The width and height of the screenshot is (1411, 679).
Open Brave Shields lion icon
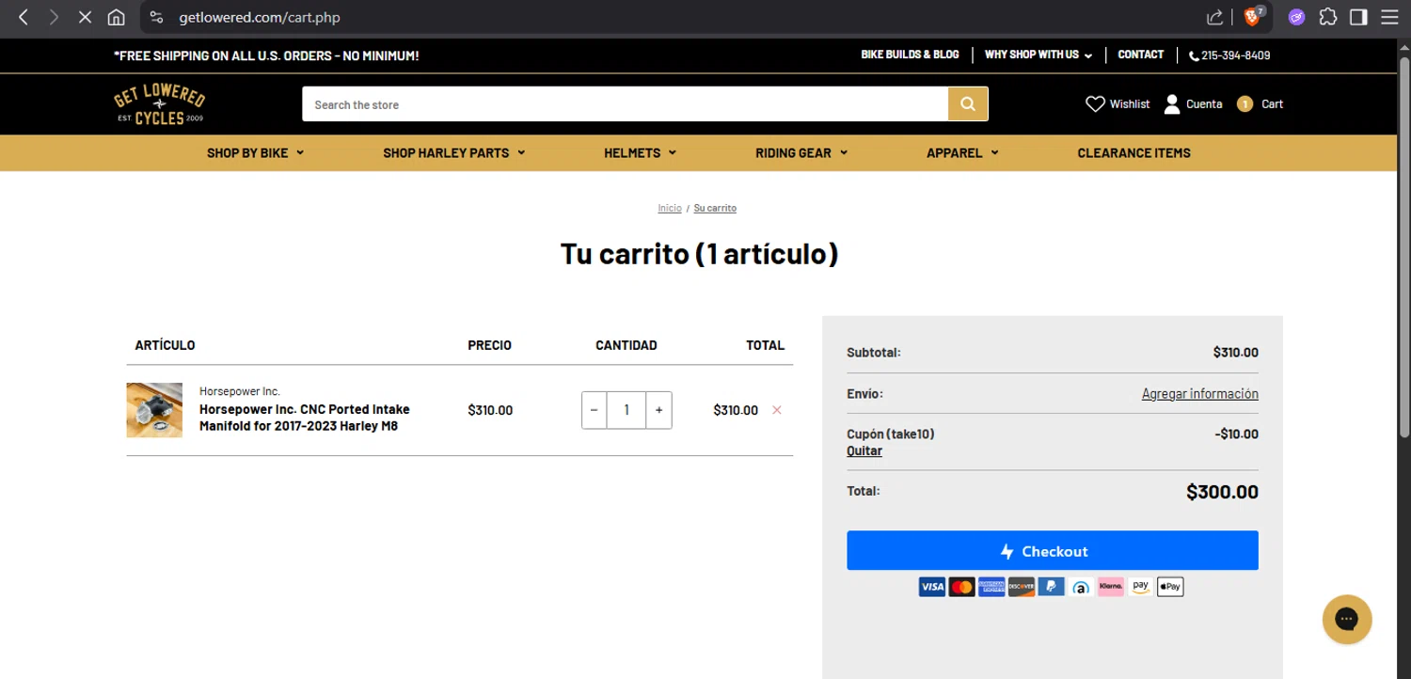(x=1254, y=16)
